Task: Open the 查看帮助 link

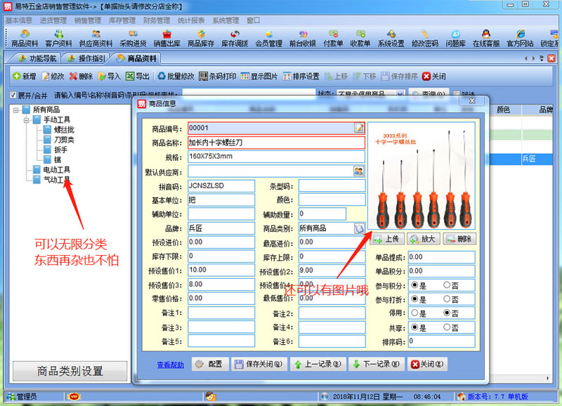Action: click(x=171, y=365)
